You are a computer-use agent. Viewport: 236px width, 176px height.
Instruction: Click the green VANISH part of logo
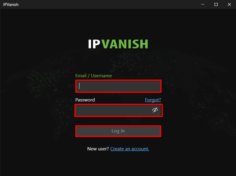pyautogui.click(x=125, y=44)
